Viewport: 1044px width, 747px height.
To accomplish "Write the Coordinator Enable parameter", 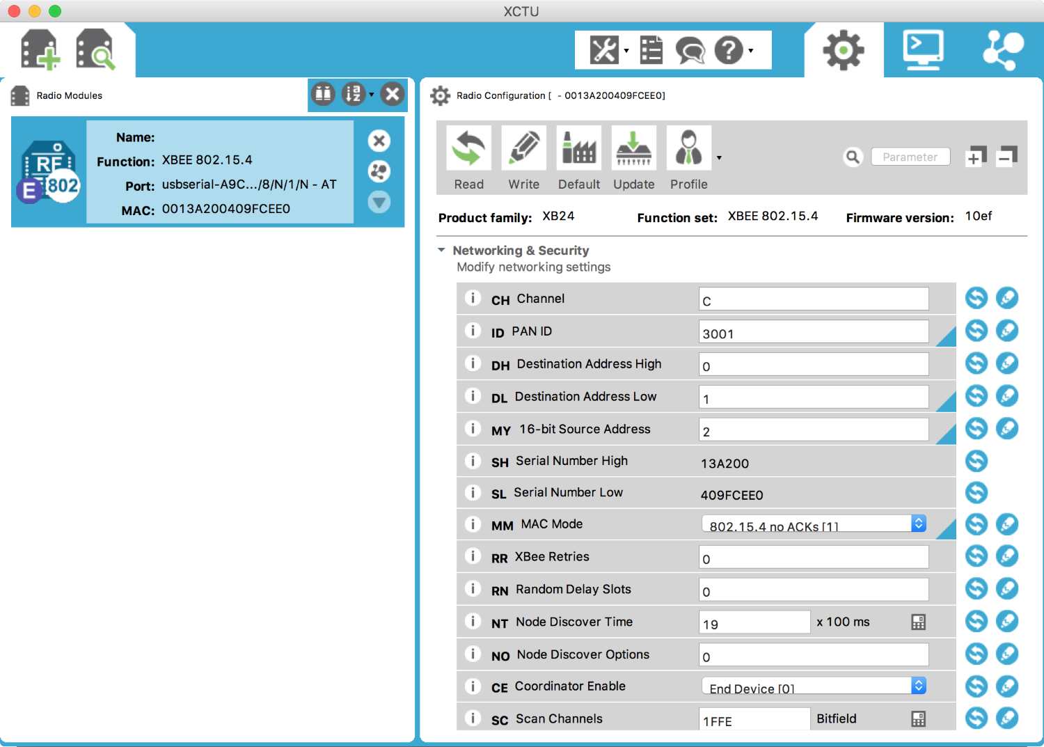I will pos(1007,686).
